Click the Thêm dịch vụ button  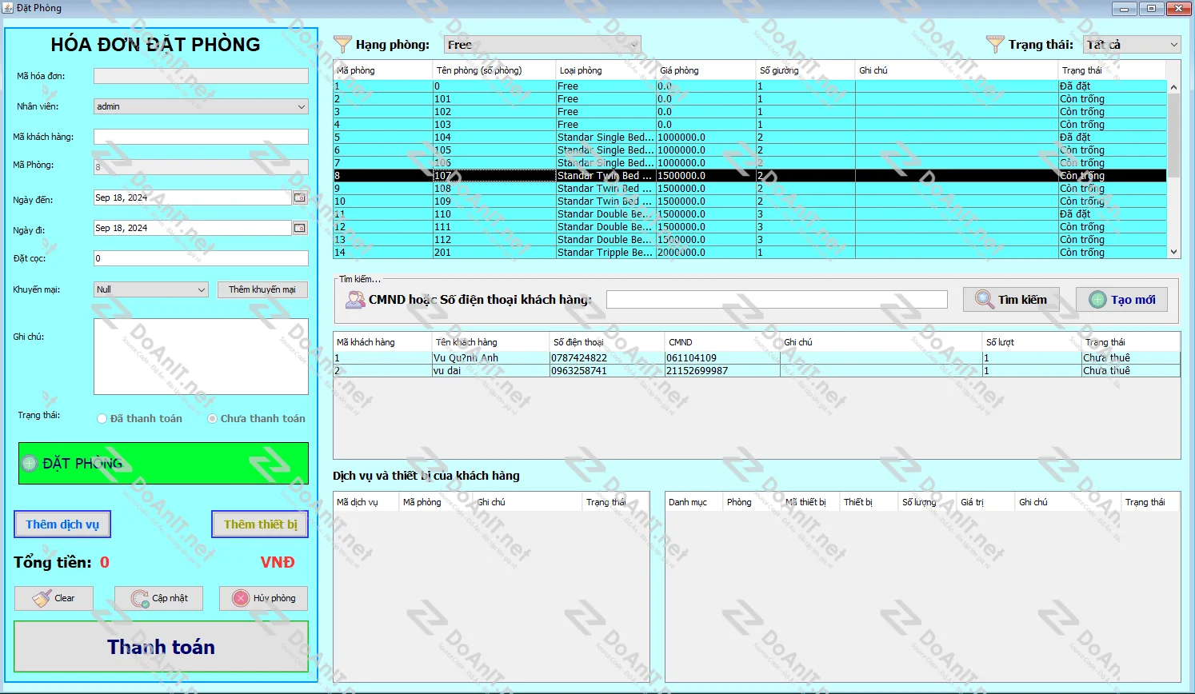pyautogui.click(x=62, y=524)
